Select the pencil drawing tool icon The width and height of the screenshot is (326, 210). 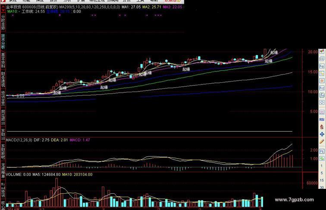(322, 141)
